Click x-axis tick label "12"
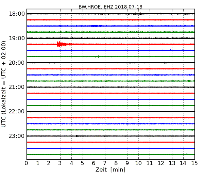The width and height of the screenshot is (221, 177). point(161,163)
